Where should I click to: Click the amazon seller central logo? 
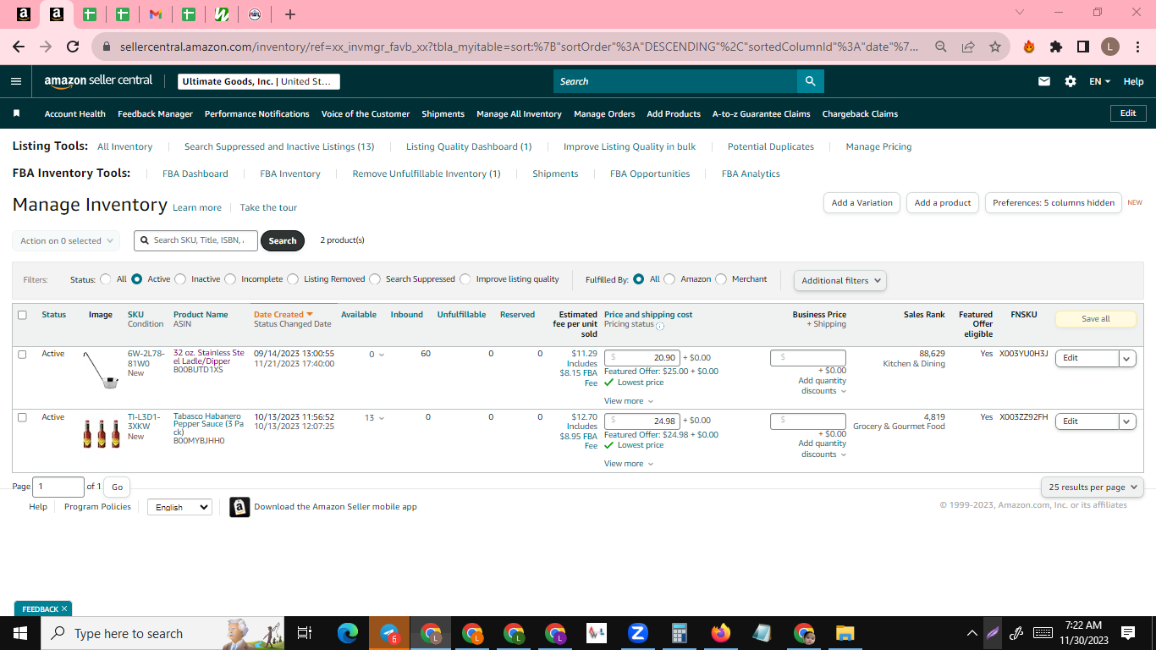tap(98, 81)
